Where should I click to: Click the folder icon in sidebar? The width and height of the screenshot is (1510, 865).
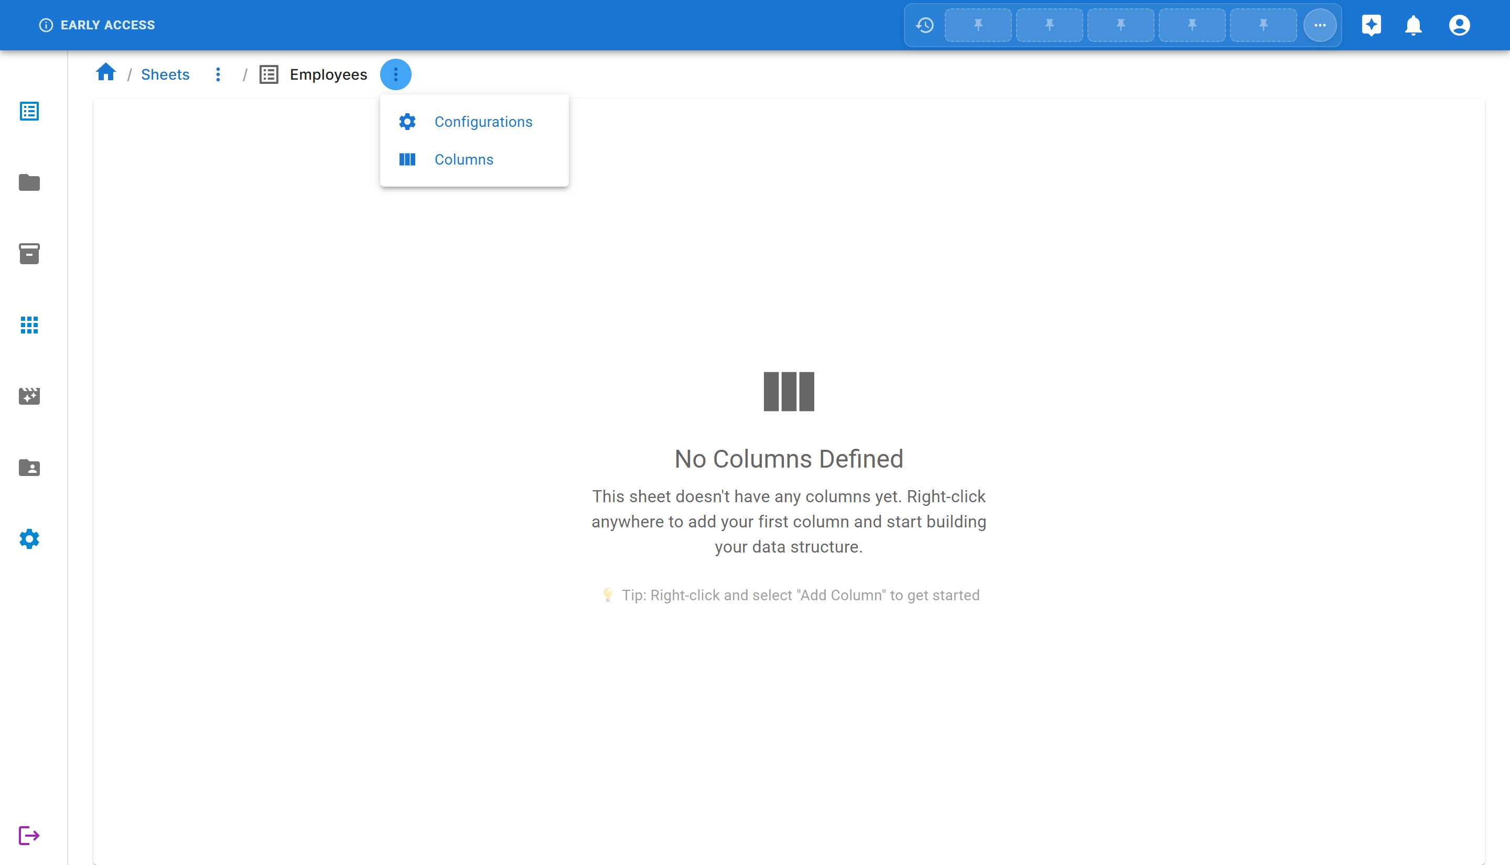point(29,182)
